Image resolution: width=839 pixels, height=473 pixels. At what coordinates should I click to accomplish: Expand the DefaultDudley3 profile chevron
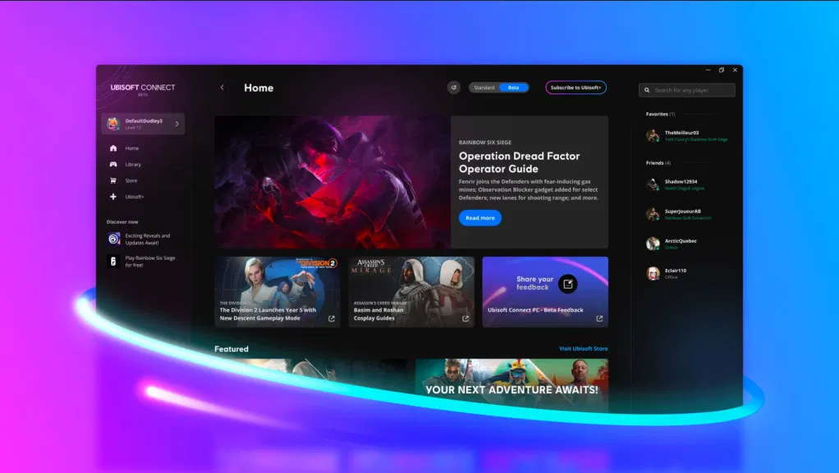coord(177,124)
